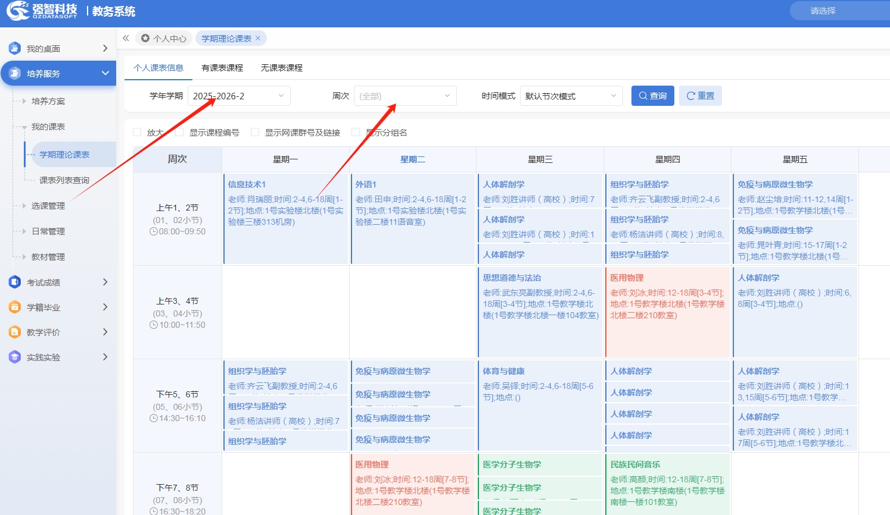Enable the 放大 checkbox
The height and width of the screenshot is (515, 890).
point(137,132)
